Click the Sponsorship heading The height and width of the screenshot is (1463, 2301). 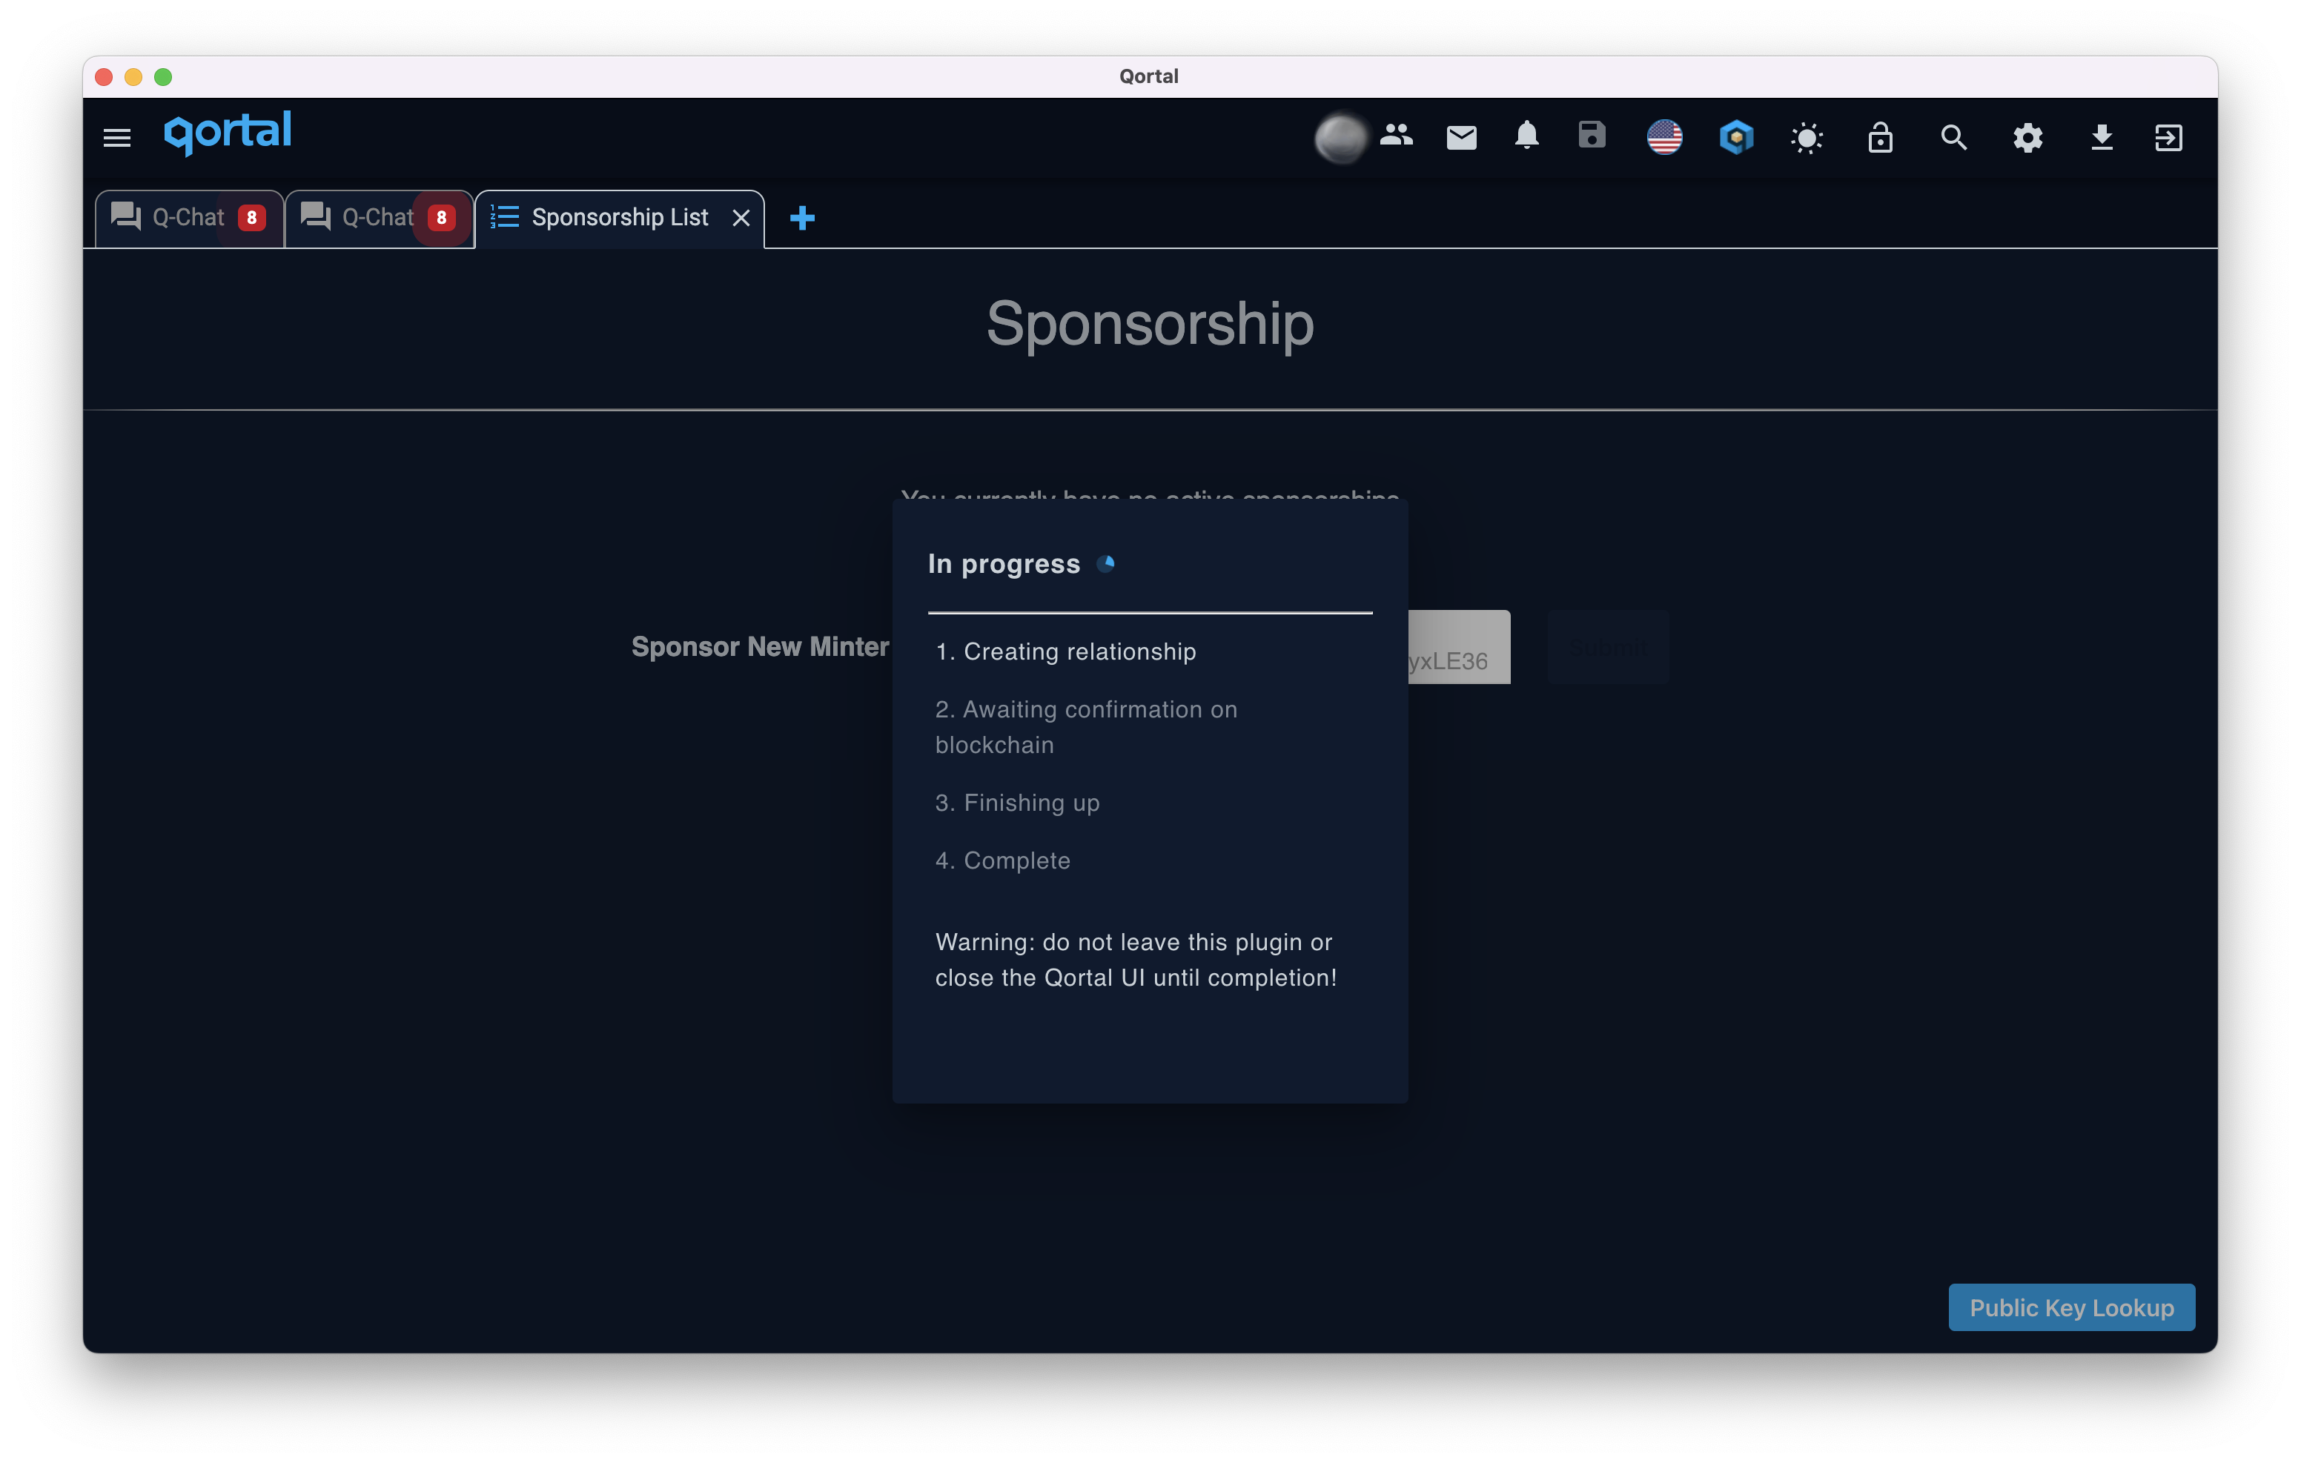pos(1150,323)
